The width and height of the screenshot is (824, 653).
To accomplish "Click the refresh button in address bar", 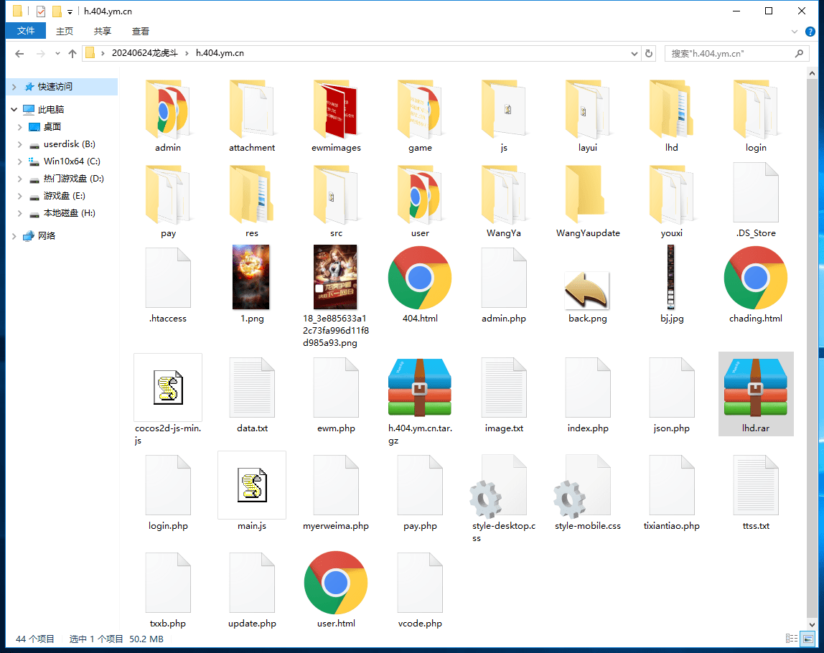I will pos(649,53).
